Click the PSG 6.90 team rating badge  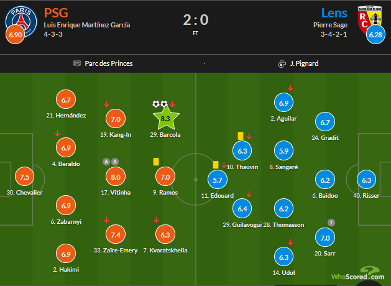[x=14, y=35]
